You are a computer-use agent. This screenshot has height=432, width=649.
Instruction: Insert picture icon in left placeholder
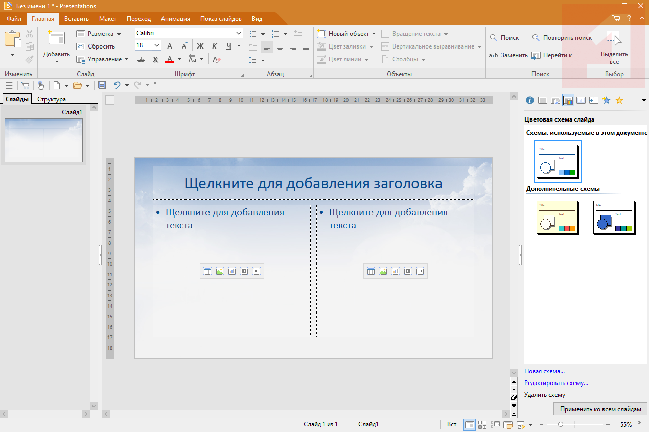[220, 271]
